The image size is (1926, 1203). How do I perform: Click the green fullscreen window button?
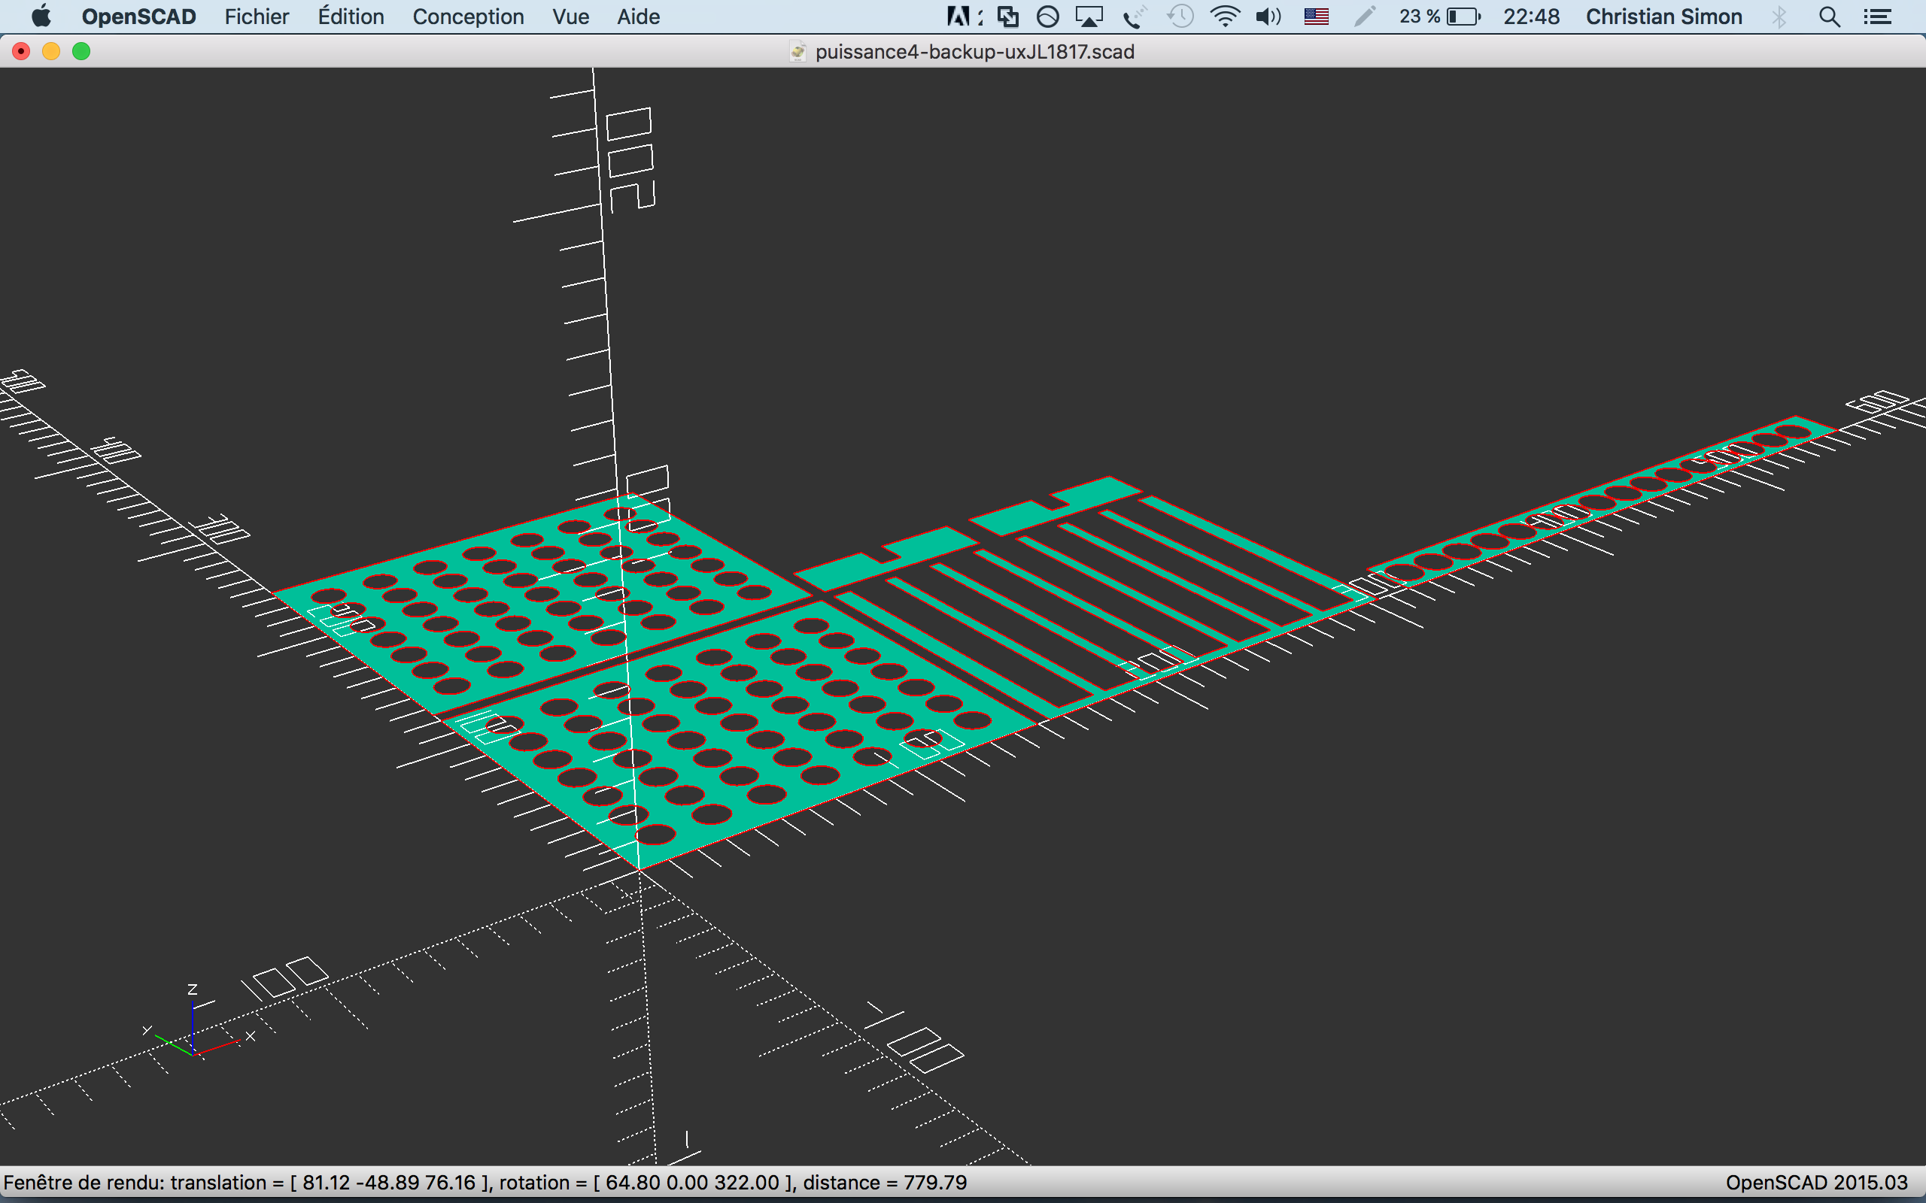(81, 52)
